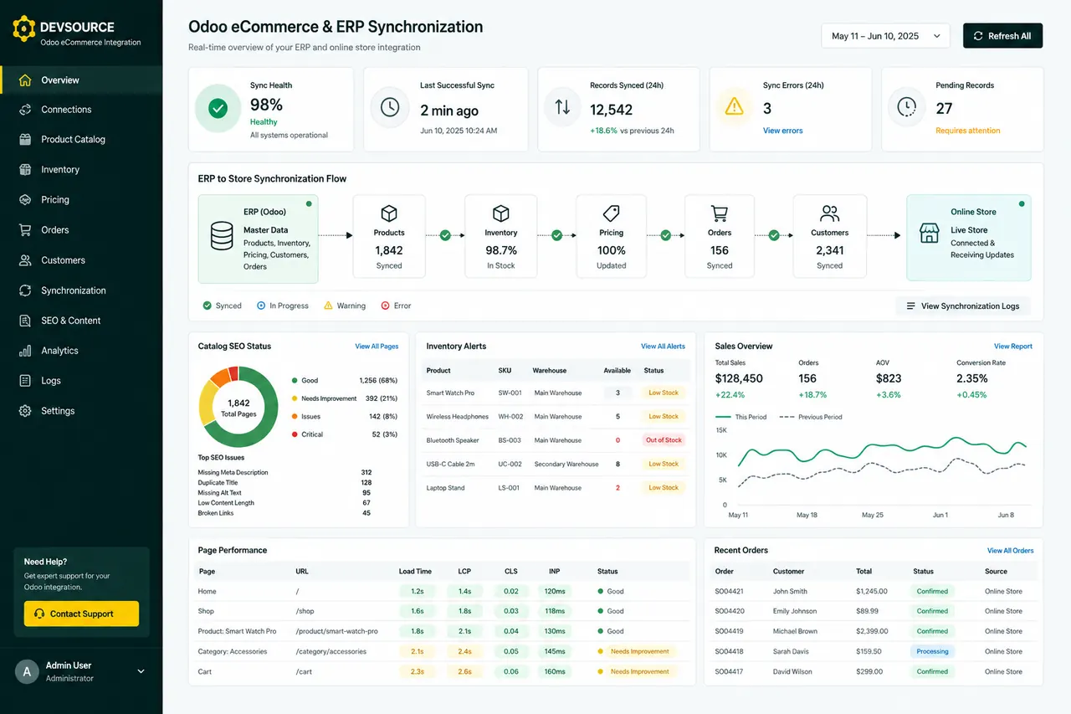Click the ERP (Odoo) database icon
This screenshot has width=1071, height=714.
(222, 236)
